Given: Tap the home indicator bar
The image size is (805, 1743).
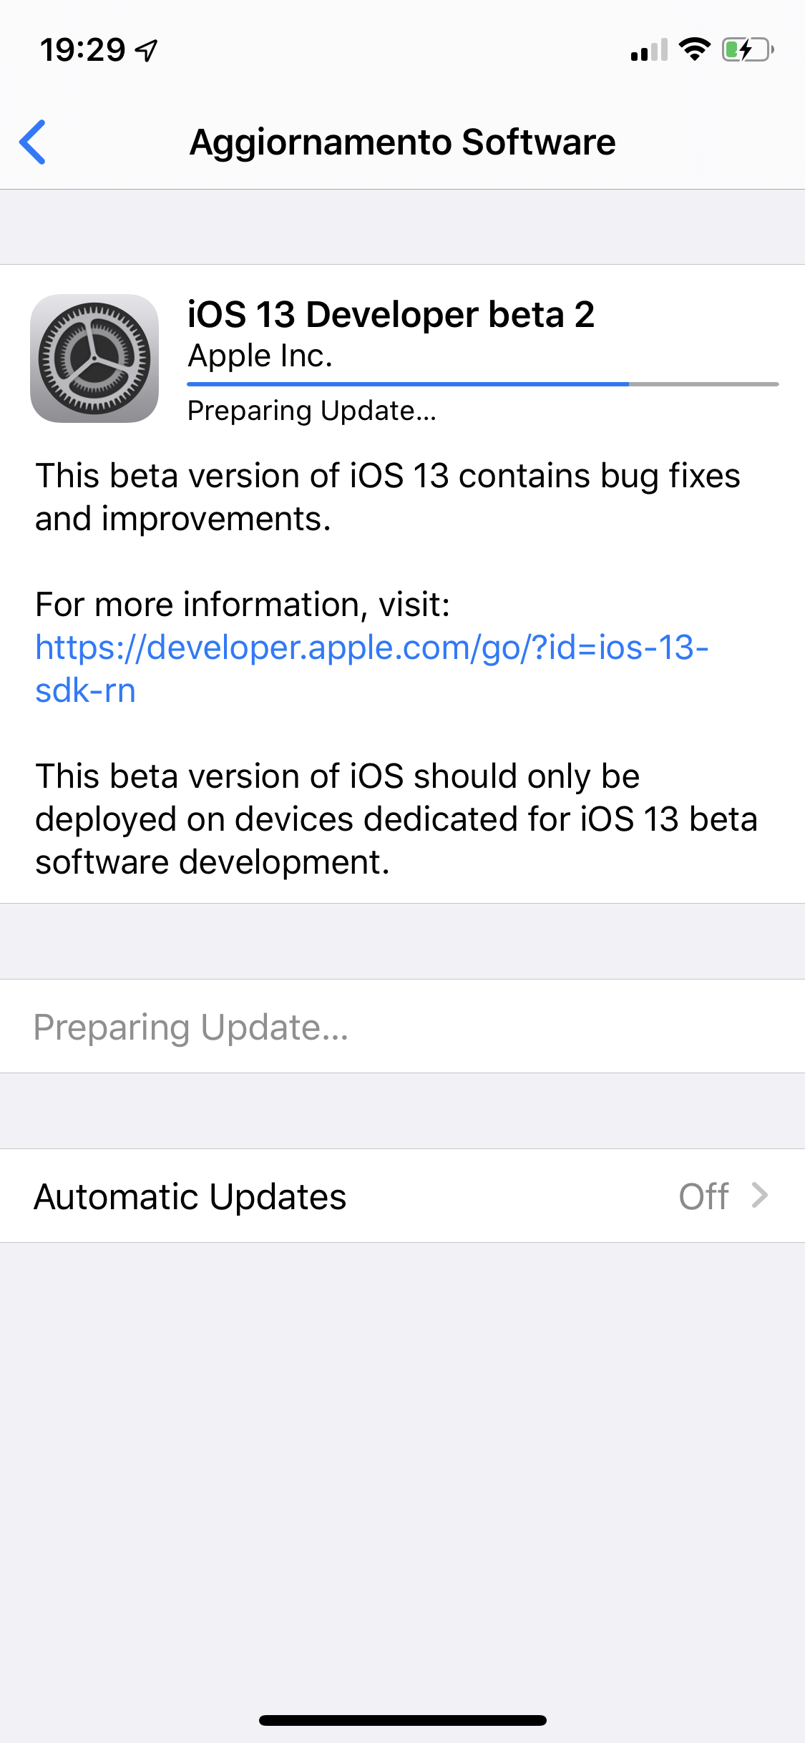Looking at the screenshot, I should point(402,1720).
